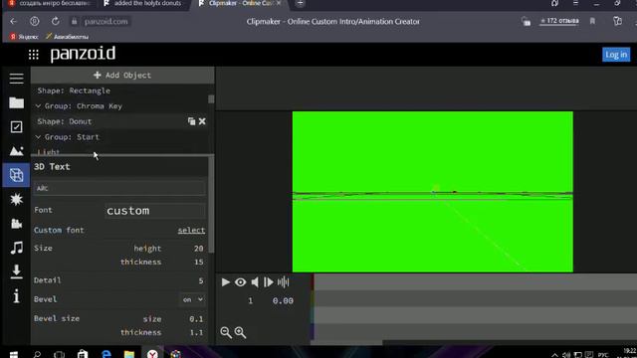
Task: Open the background image panel icon
Action: pyautogui.click(x=16, y=151)
